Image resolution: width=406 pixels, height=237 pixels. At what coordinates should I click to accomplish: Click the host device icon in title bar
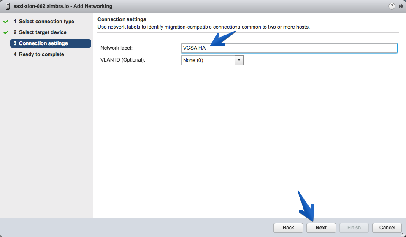[8, 6]
